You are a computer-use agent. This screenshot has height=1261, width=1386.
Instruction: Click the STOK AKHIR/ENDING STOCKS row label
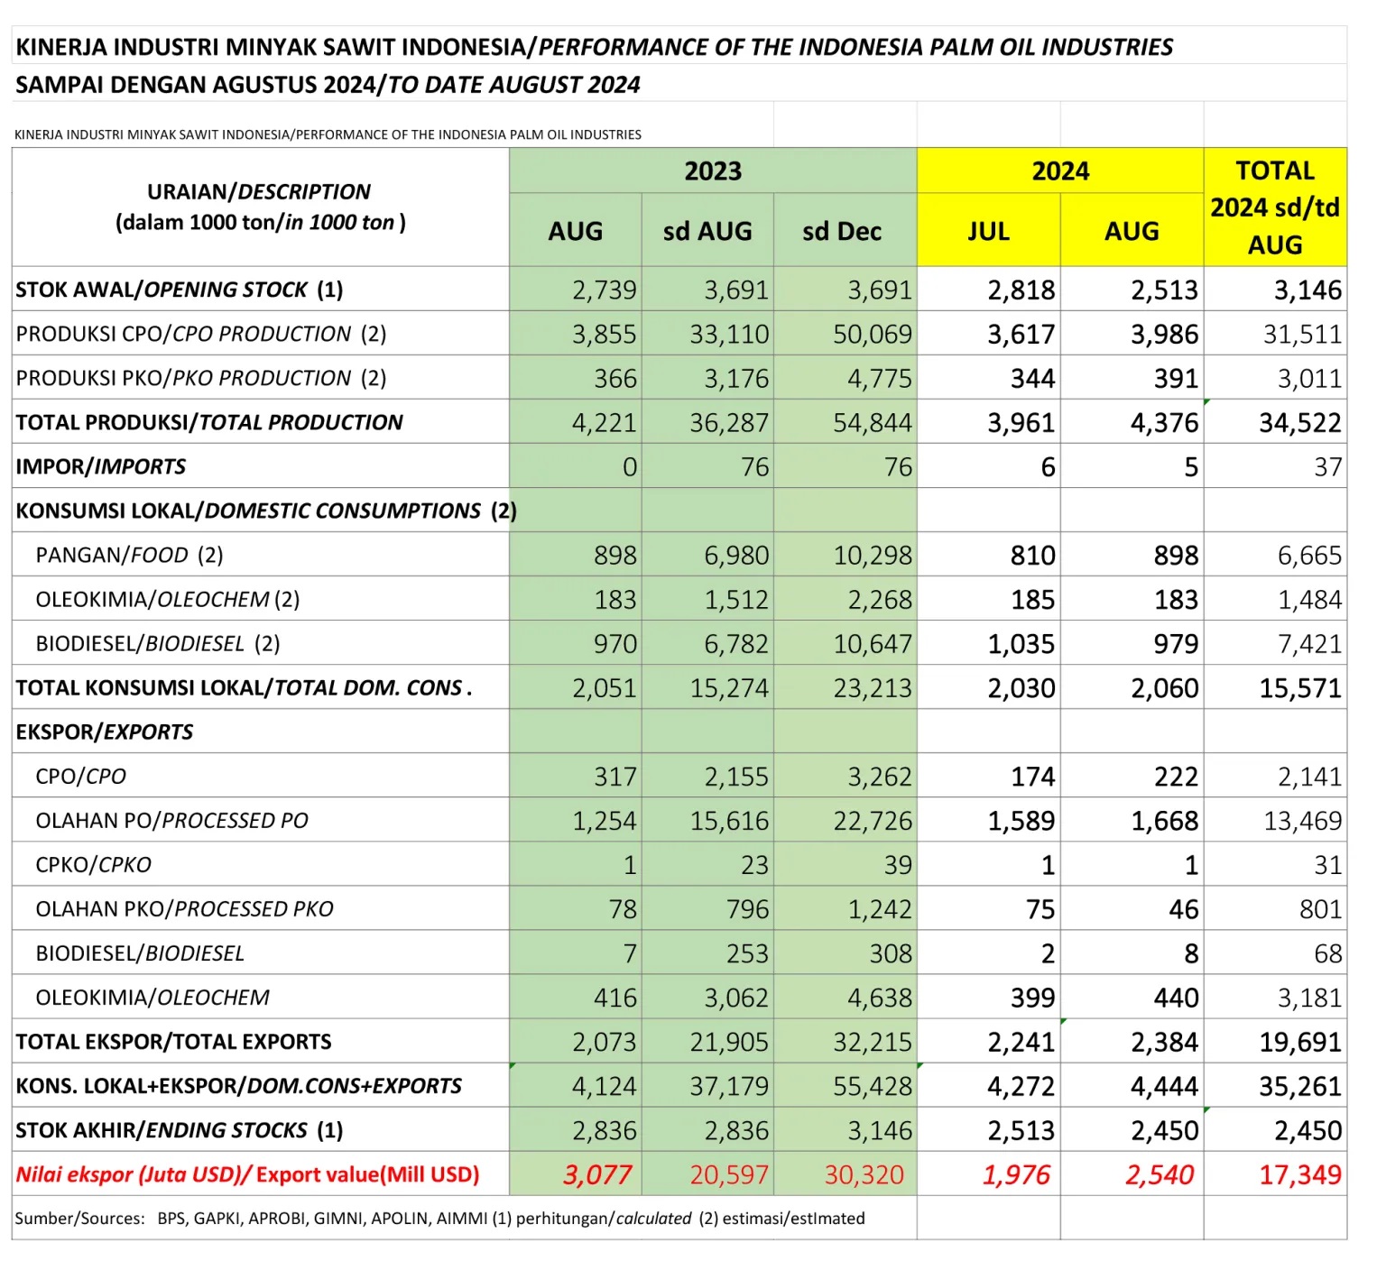(x=179, y=1130)
